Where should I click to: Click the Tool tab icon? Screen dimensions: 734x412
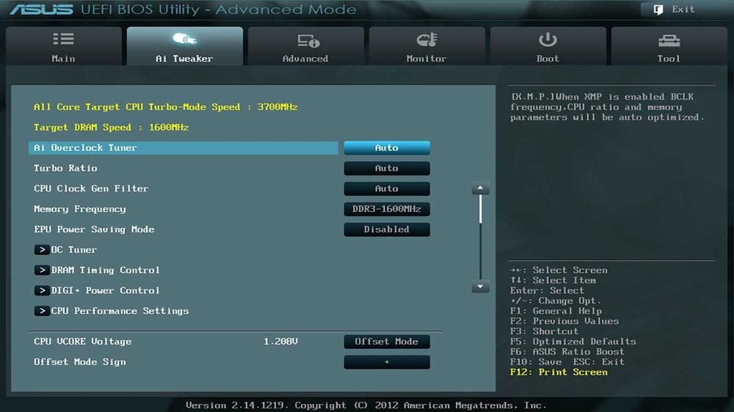click(669, 40)
